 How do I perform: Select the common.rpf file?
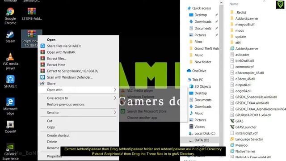click(x=244, y=67)
